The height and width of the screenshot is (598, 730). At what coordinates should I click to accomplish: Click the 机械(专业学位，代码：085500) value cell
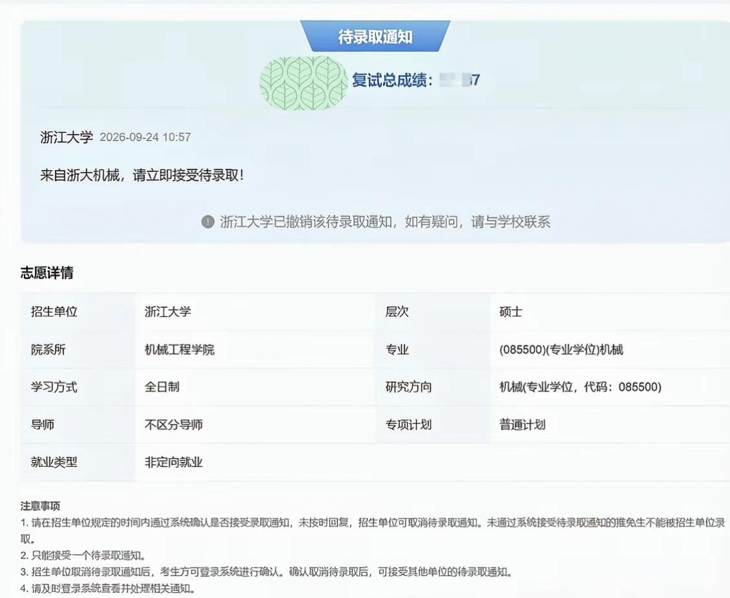coord(610,387)
